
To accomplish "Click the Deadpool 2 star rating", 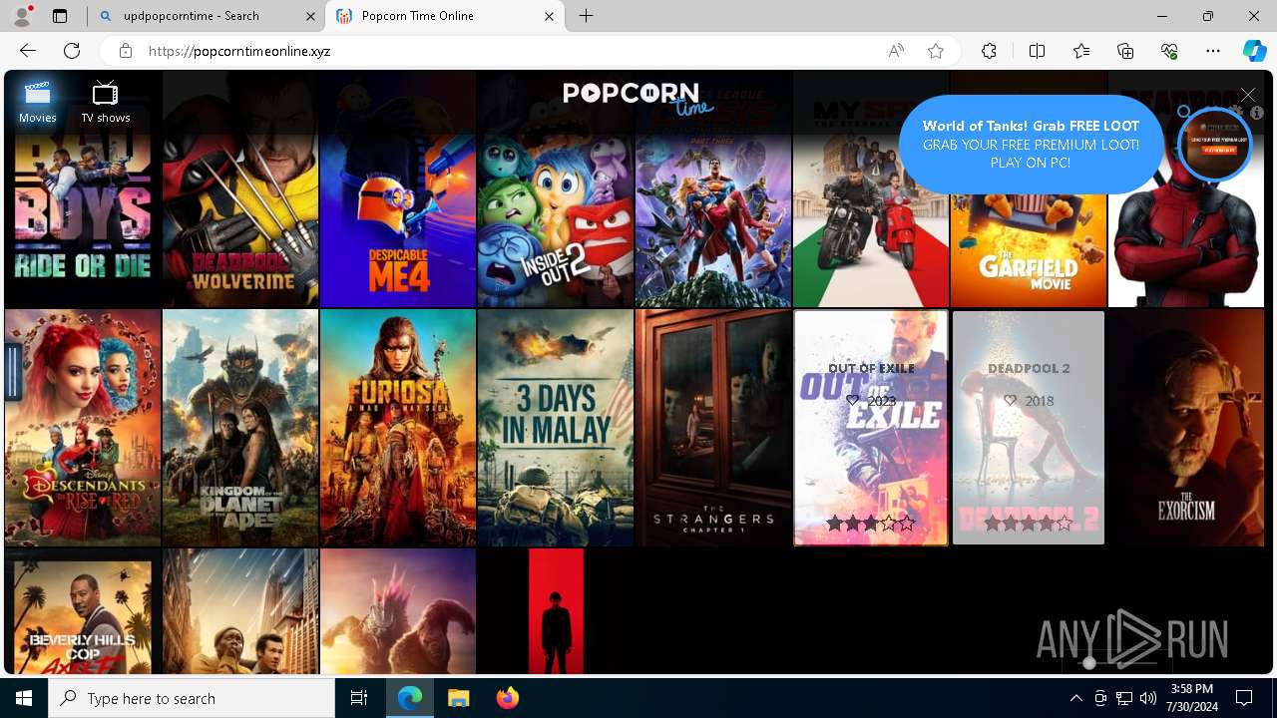I will pos(1029,523).
